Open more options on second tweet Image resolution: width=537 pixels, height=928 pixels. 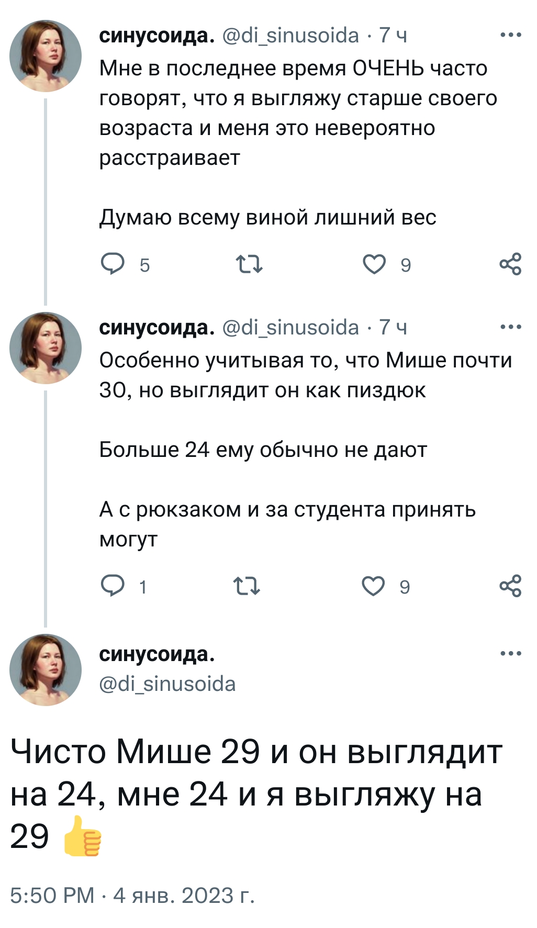coord(511,327)
